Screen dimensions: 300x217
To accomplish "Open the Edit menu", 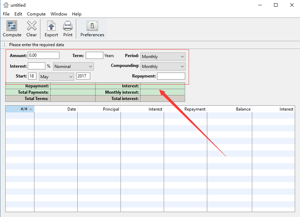I will (x=18, y=14).
